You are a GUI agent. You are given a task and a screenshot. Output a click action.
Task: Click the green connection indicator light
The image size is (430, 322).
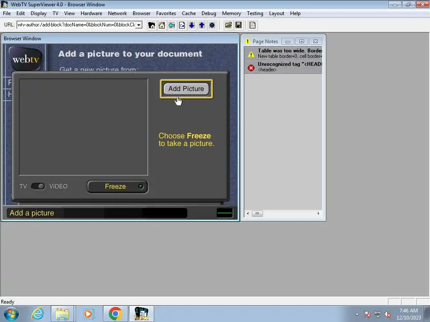225,213
